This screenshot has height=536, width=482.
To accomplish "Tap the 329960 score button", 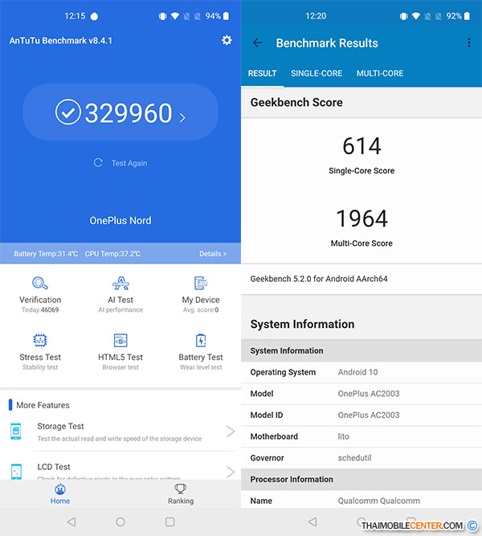I will click(x=120, y=113).
